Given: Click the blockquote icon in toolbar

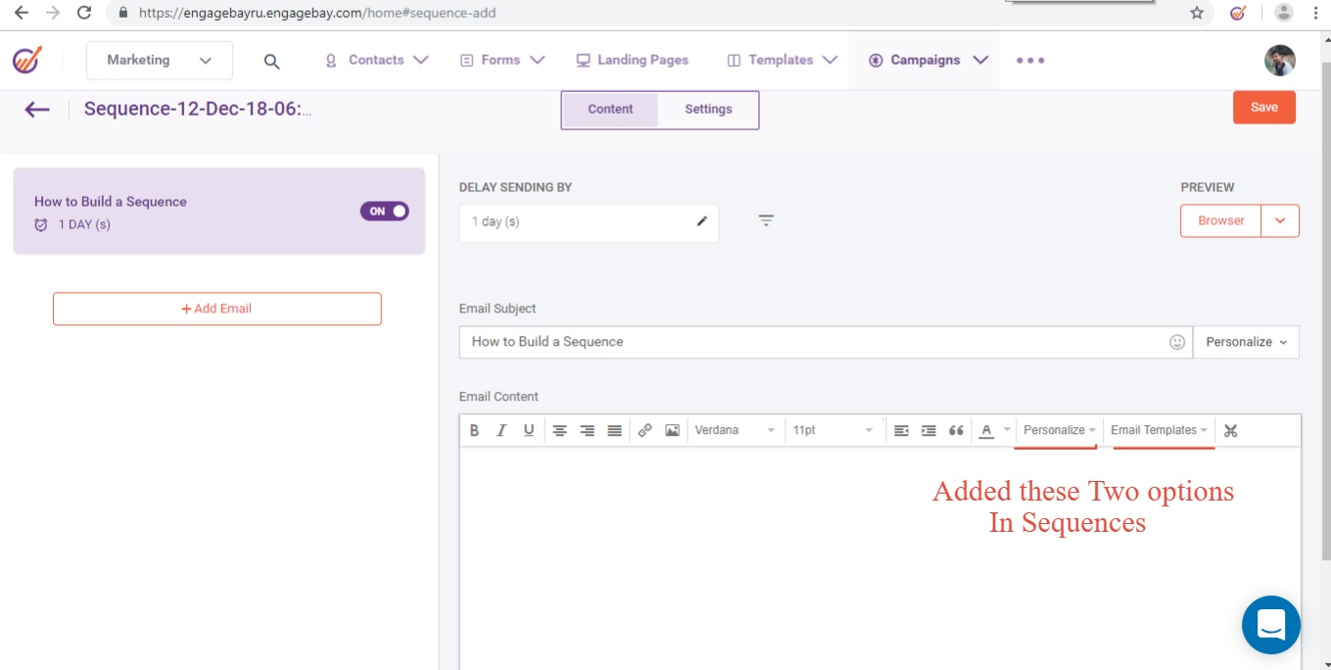Looking at the screenshot, I should pyautogui.click(x=956, y=430).
